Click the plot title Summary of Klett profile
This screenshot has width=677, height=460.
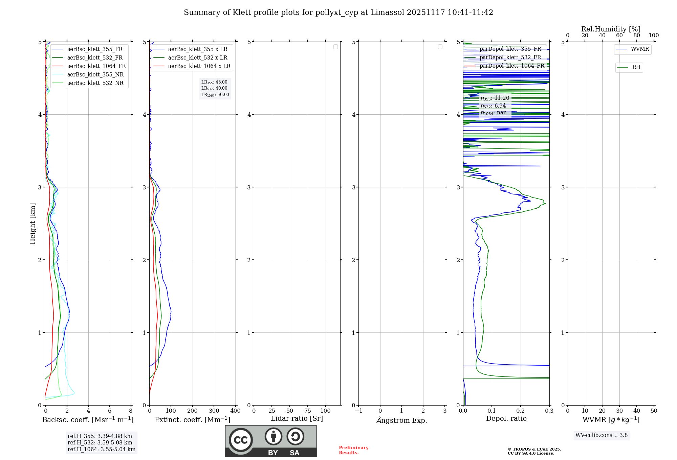coord(338,13)
